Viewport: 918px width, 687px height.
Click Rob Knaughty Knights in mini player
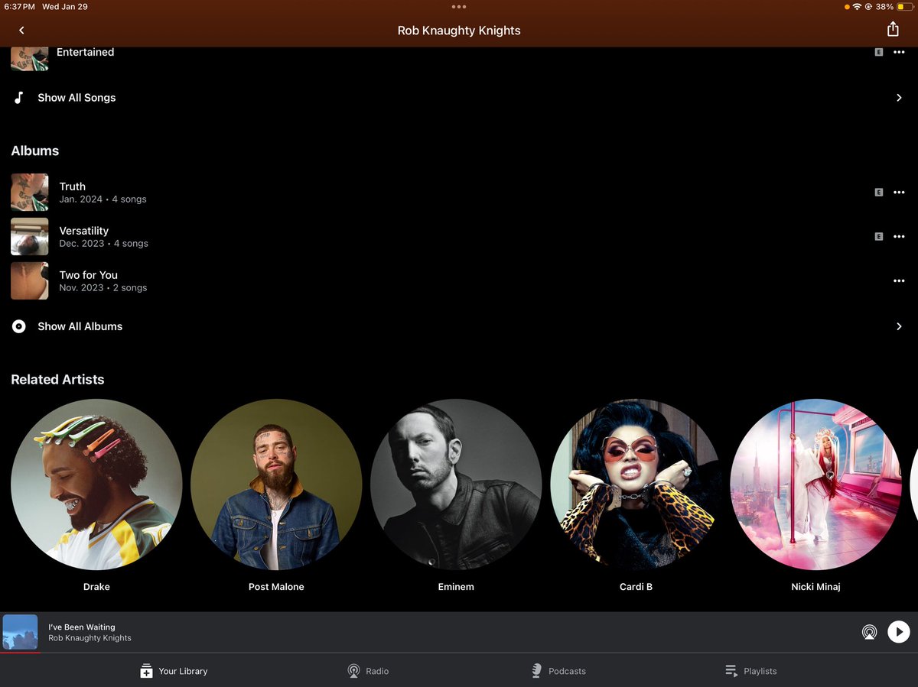click(90, 638)
